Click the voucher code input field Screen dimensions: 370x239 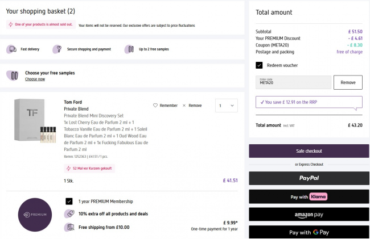point(293,82)
